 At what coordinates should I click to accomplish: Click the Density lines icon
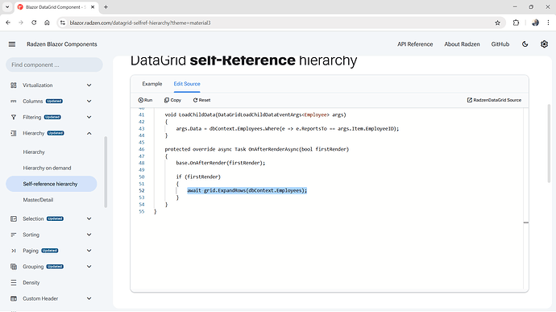click(x=14, y=282)
